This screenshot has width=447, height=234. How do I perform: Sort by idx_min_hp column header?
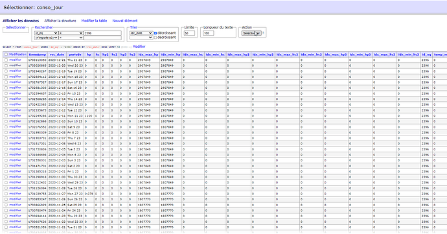[x=171, y=54]
